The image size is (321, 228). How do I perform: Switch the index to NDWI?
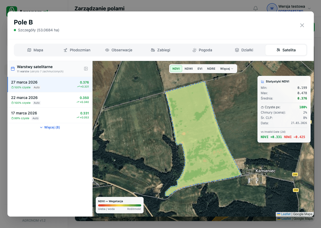click(189, 69)
